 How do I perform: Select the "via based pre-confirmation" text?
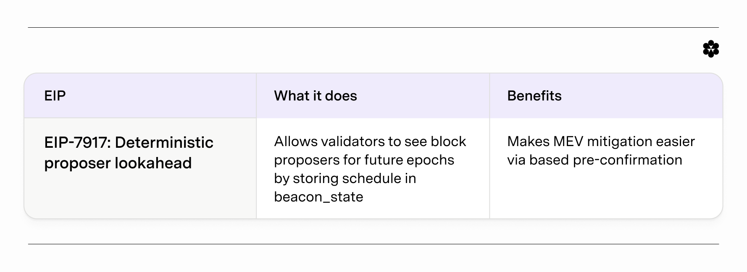click(x=594, y=160)
